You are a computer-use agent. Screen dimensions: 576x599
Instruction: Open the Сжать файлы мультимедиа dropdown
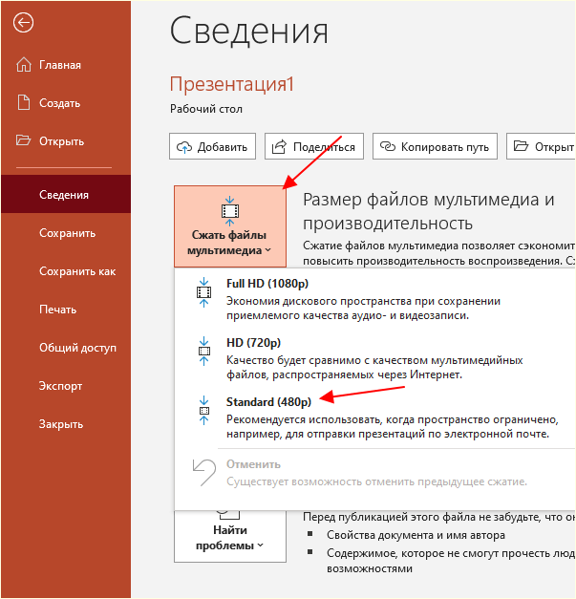(230, 226)
